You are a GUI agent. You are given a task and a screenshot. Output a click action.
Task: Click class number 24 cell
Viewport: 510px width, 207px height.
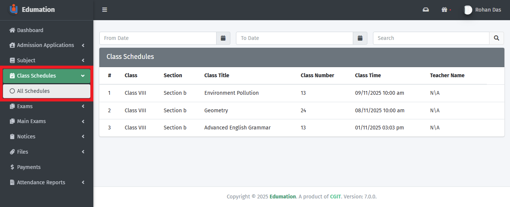[303, 110]
